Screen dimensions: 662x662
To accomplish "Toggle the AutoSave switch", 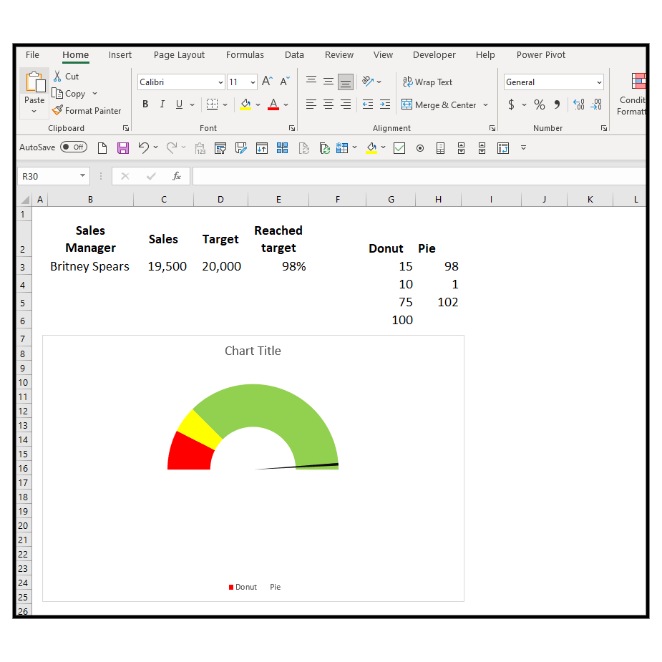I will (74, 147).
